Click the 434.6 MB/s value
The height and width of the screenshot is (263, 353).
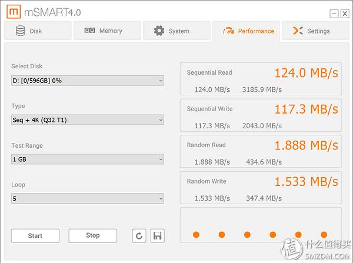(264, 162)
